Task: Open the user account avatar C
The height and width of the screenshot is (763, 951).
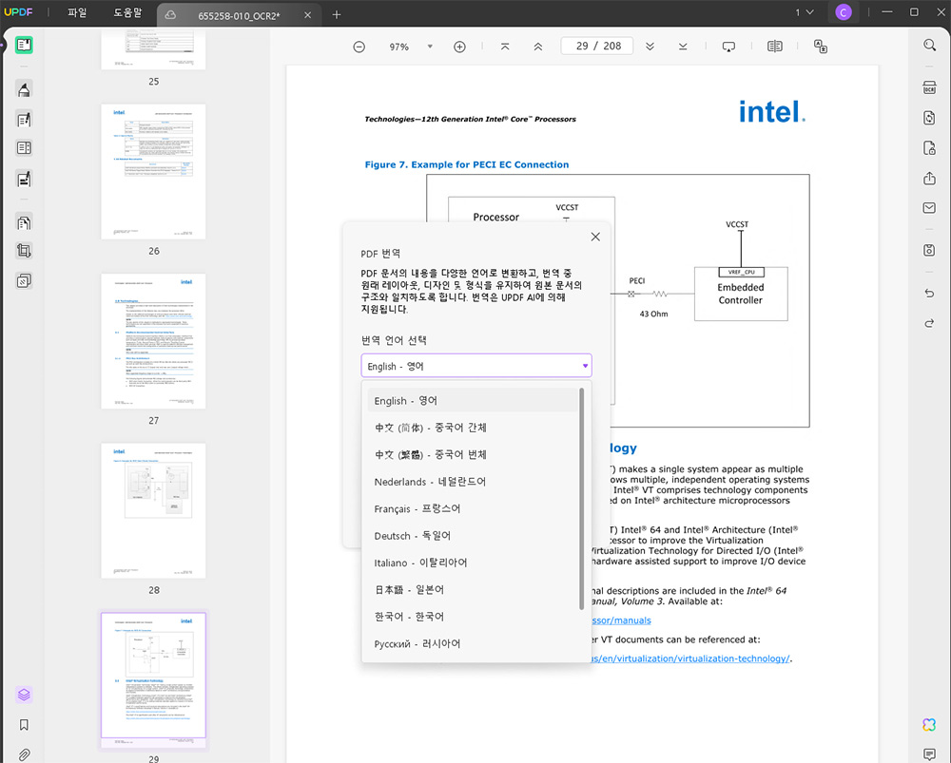Action: pos(843,12)
